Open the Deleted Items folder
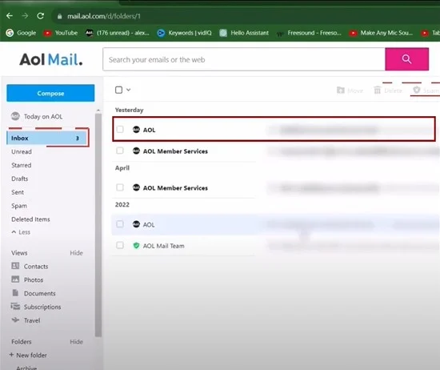Screen dimensions: 440x370 click(30, 219)
